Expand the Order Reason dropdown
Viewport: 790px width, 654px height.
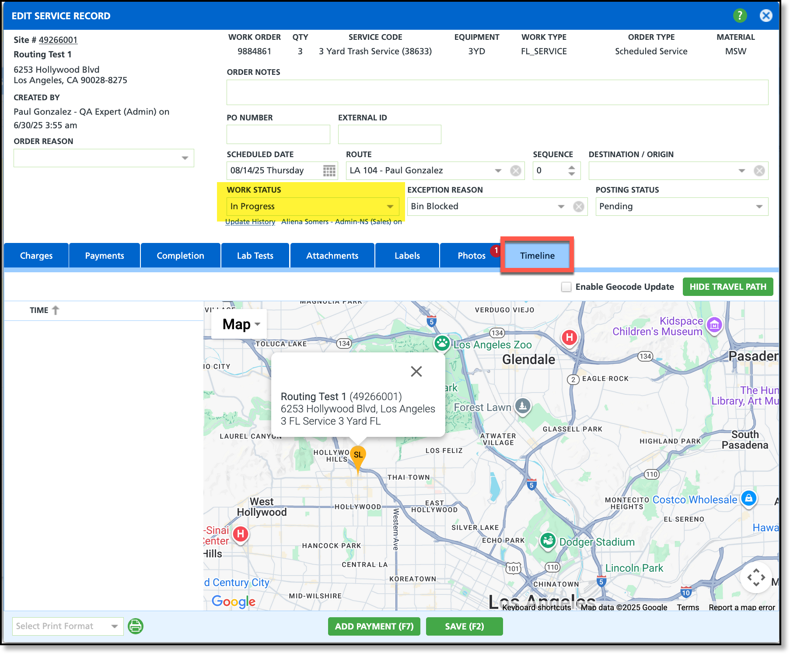[x=185, y=158]
